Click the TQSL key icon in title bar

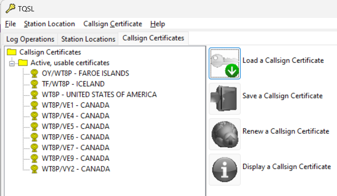tap(10, 9)
